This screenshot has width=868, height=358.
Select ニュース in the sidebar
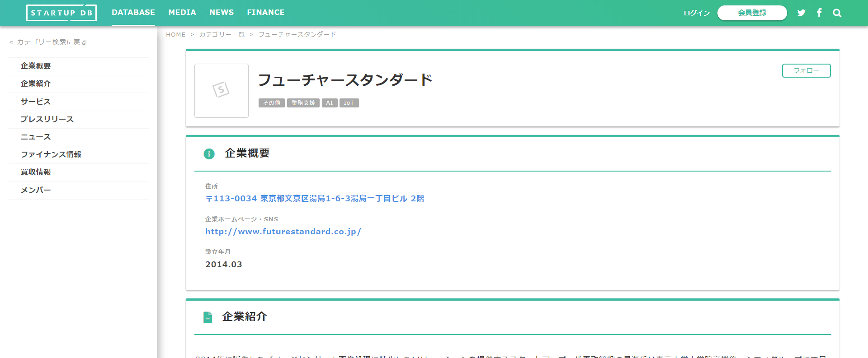(x=79, y=137)
